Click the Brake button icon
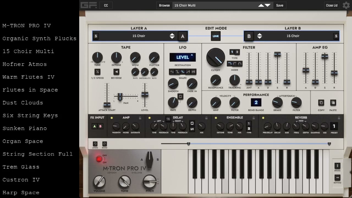352x198 pixels. click(x=337, y=166)
